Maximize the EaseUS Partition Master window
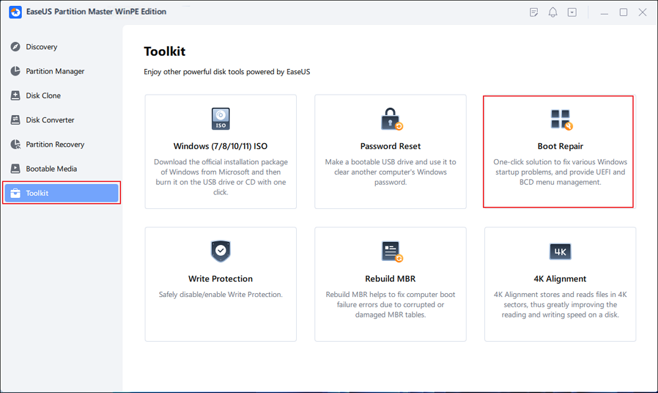The image size is (658, 393). [x=623, y=12]
